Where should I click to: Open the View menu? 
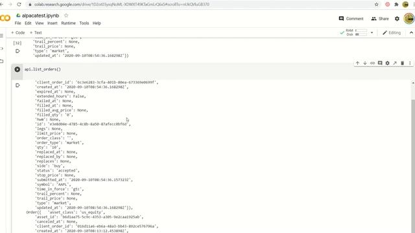(x=40, y=23)
